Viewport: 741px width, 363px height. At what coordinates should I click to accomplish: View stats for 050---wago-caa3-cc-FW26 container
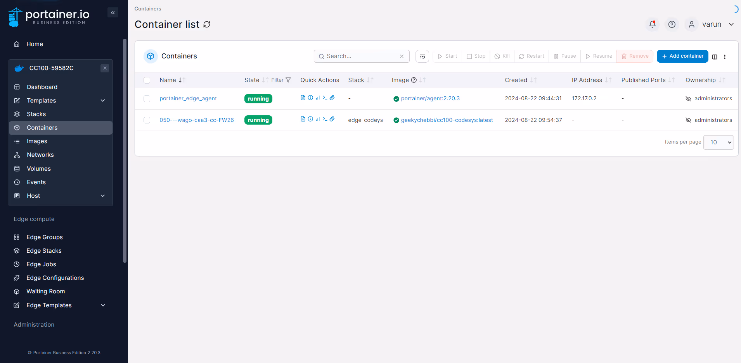318,119
